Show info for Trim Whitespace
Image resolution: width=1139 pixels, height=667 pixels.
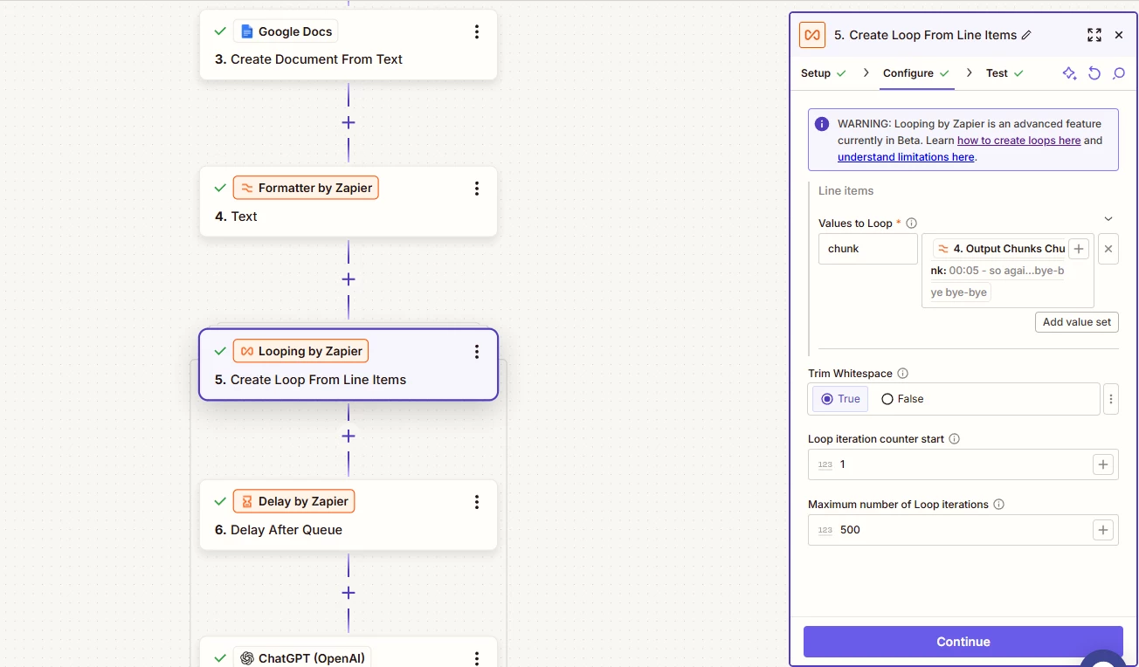[902, 374]
